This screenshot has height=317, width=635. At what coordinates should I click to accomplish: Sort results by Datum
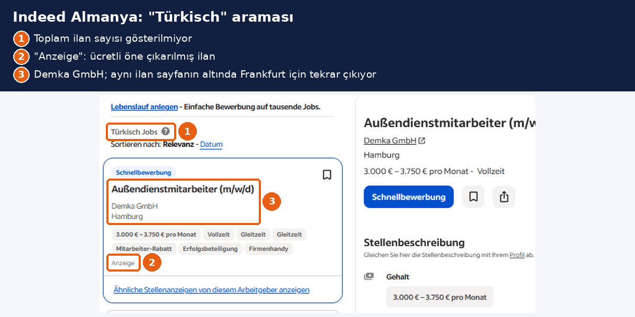[x=211, y=144]
